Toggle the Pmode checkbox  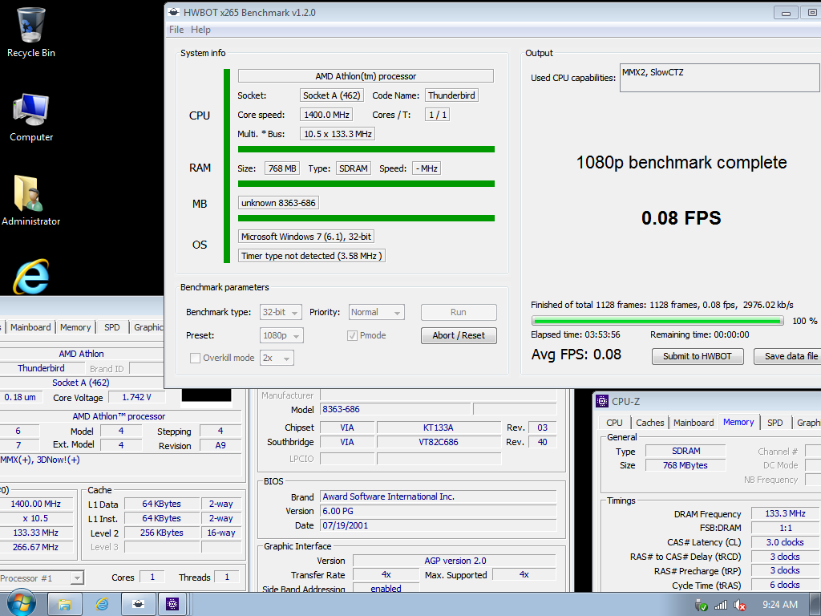coord(353,335)
